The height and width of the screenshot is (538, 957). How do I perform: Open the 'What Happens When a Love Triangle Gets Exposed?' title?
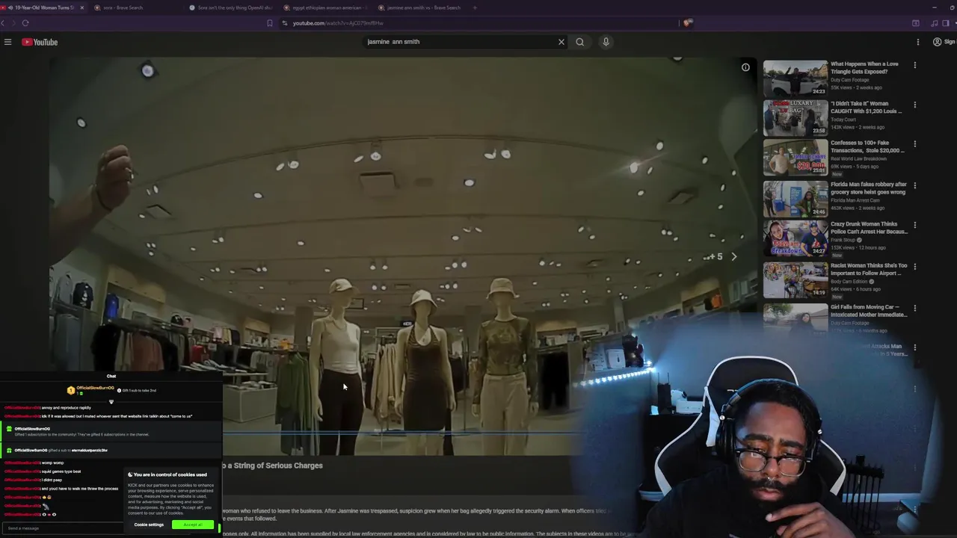[x=865, y=68]
